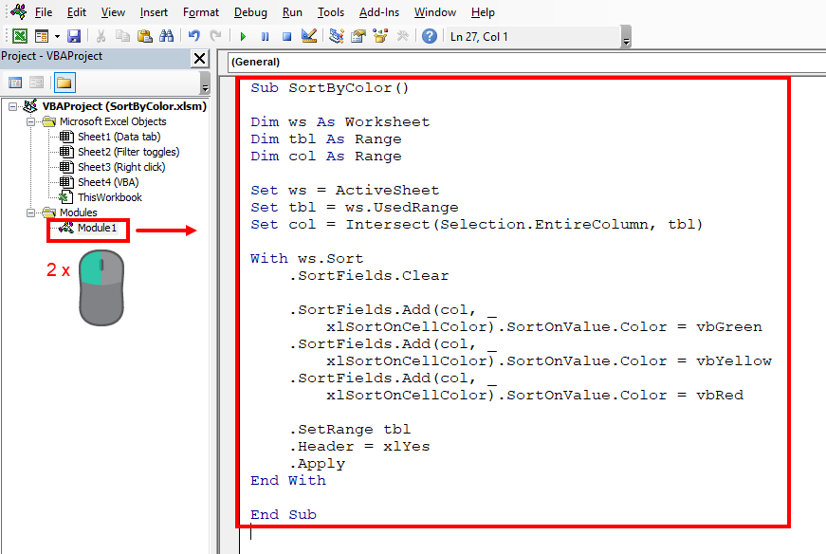This screenshot has width=826, height=554.
Task: Open the Format menu
Action: click(201, 12)
